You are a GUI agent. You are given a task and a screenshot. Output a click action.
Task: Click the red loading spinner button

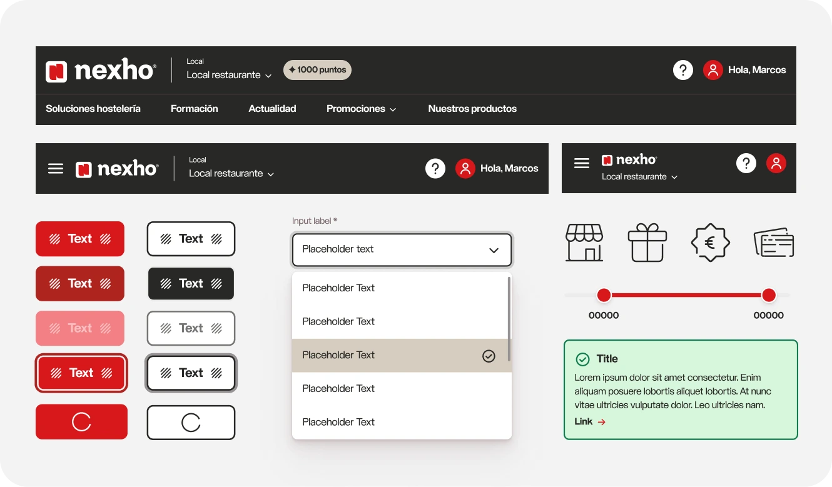[x=81, y=422]
